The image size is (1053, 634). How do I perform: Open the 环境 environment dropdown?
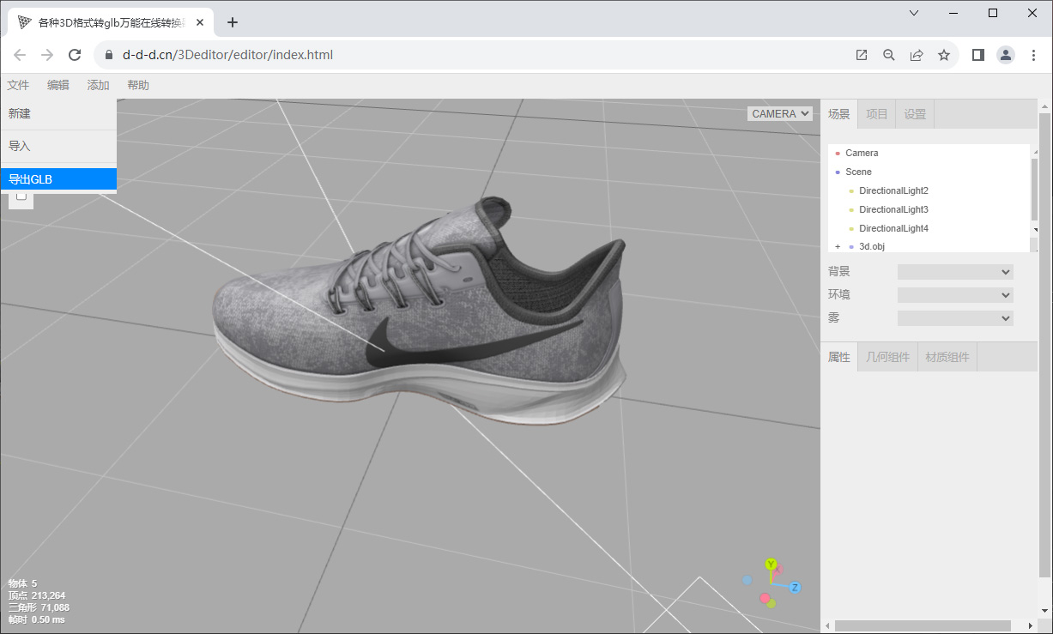click(x=955, y=295)
